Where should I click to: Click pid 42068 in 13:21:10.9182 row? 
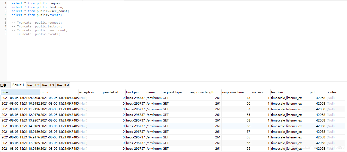[x=318, y=104]
